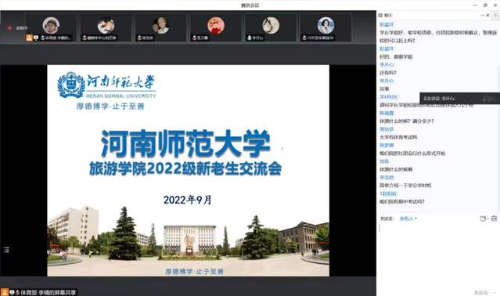Open the chat panel more options (…) icon
Viewport: 500px width, 296px height.
point(482,15)
